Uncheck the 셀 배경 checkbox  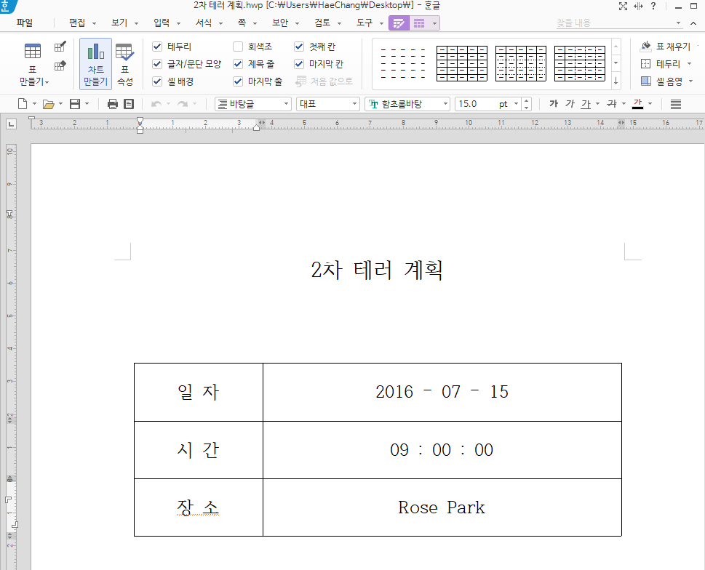(157, 81)
